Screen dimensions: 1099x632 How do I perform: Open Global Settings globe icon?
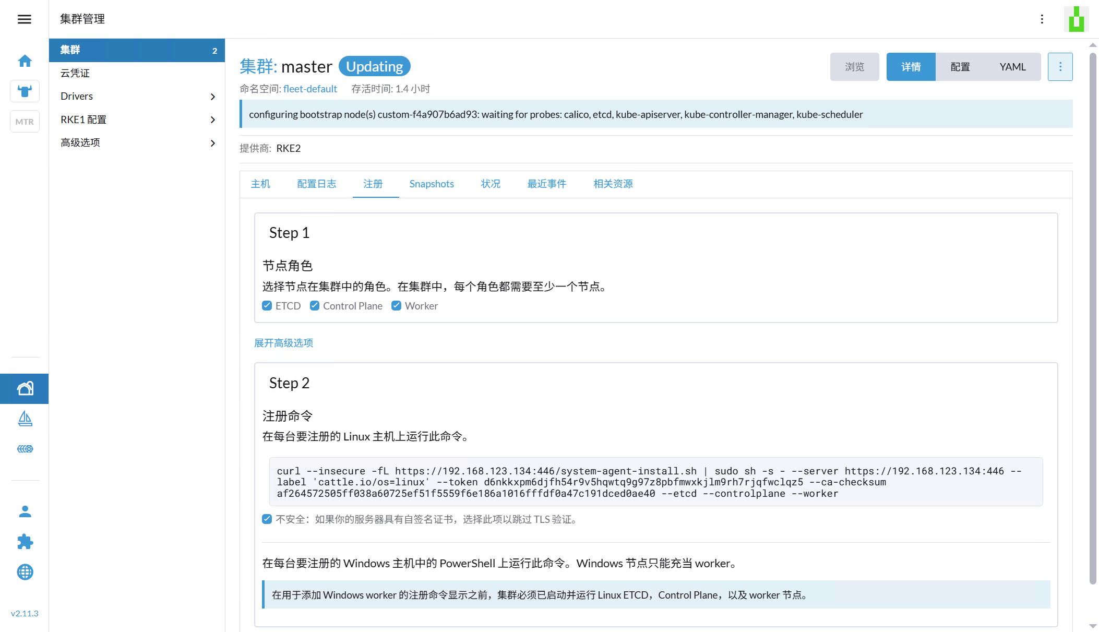[25, 572]
